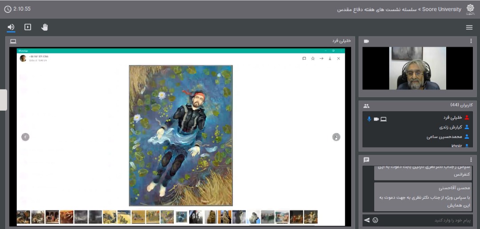Click the chat panel speech-bubble icon
This screenshot has width=480, height=229.
point(366,160)
